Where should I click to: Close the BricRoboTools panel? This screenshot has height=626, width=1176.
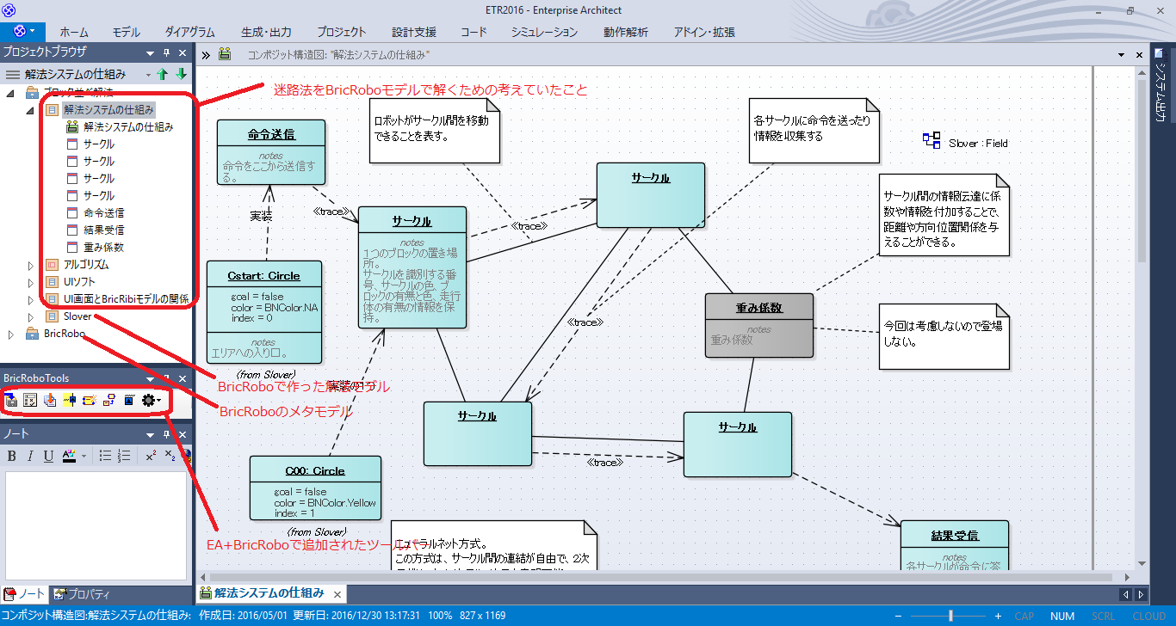point(182,378)
